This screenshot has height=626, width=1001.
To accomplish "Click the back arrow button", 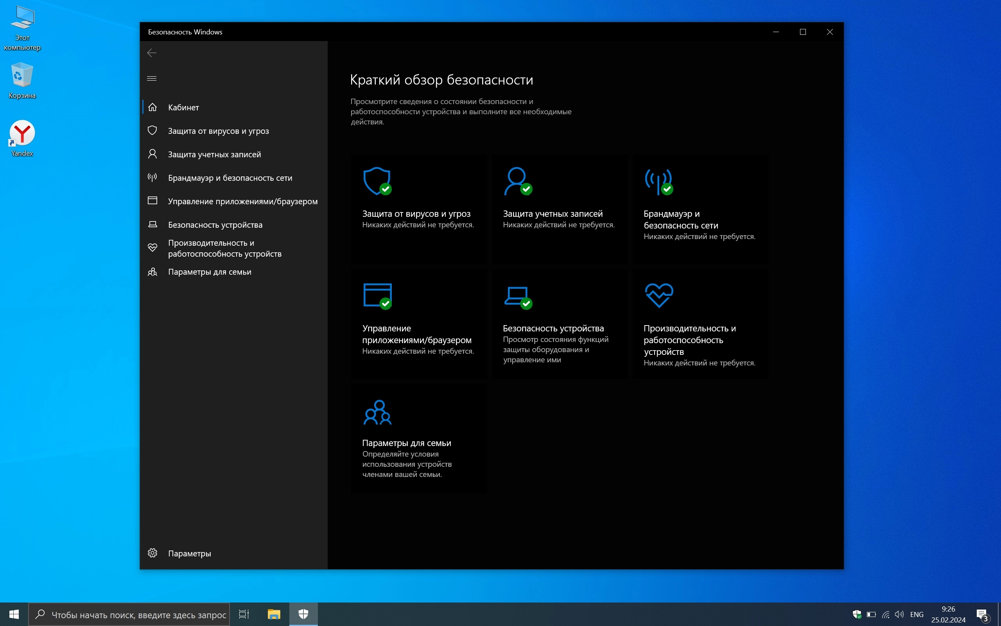I will pyautogui.click(x=152, y=52).
